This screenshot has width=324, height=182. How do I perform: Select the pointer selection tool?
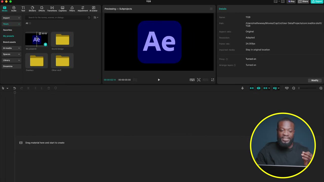(3, 88)
